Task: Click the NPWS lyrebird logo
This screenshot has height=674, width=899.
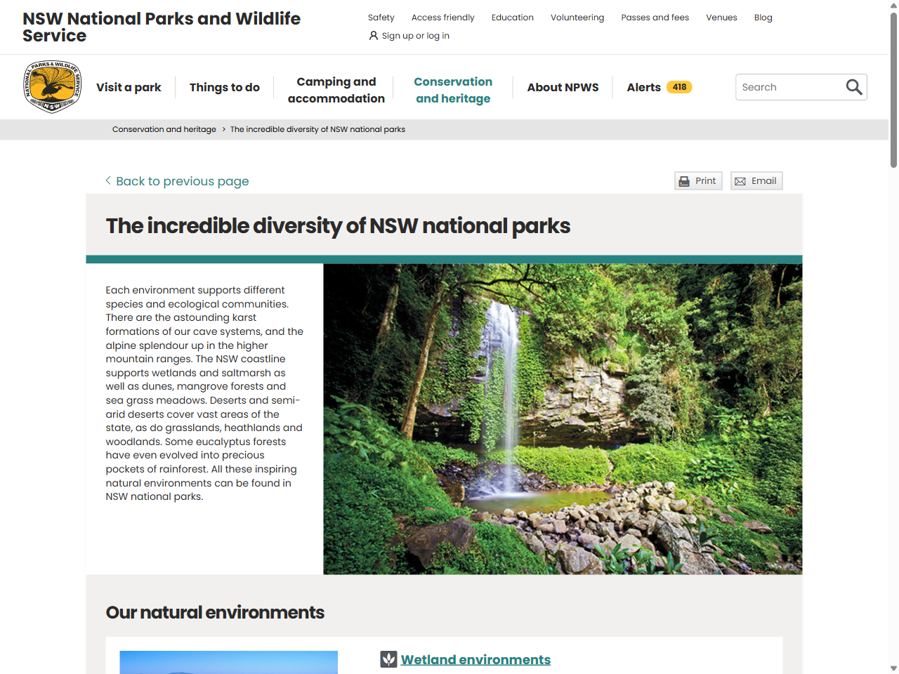Action: (53, 87)
